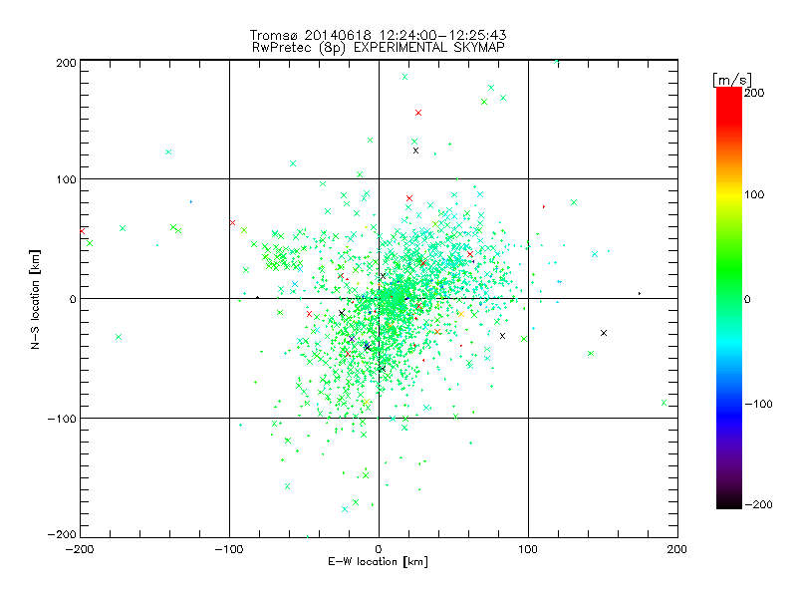Click the subtitle 'RwPretec (8p) EXPERIMENTAL SKYMAP'
The height and width of the screenshot is (598, 797).
click(x=379, y=47)
